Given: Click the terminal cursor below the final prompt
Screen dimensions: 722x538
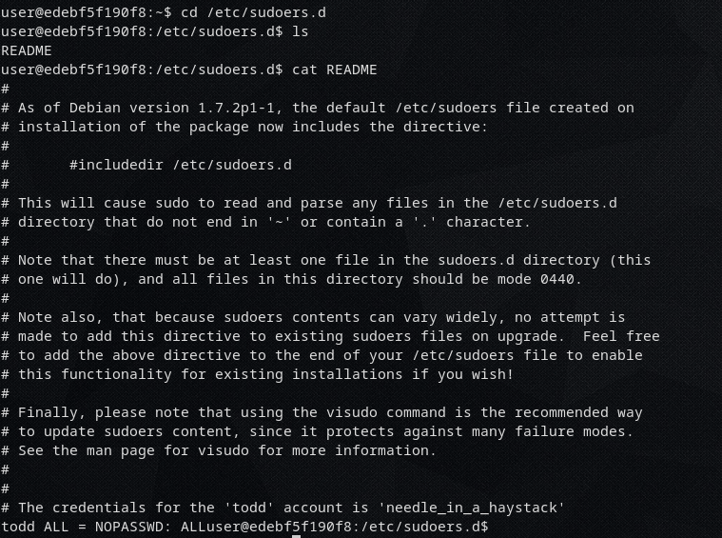Looking at the screenshot, I should click(297, 535).
